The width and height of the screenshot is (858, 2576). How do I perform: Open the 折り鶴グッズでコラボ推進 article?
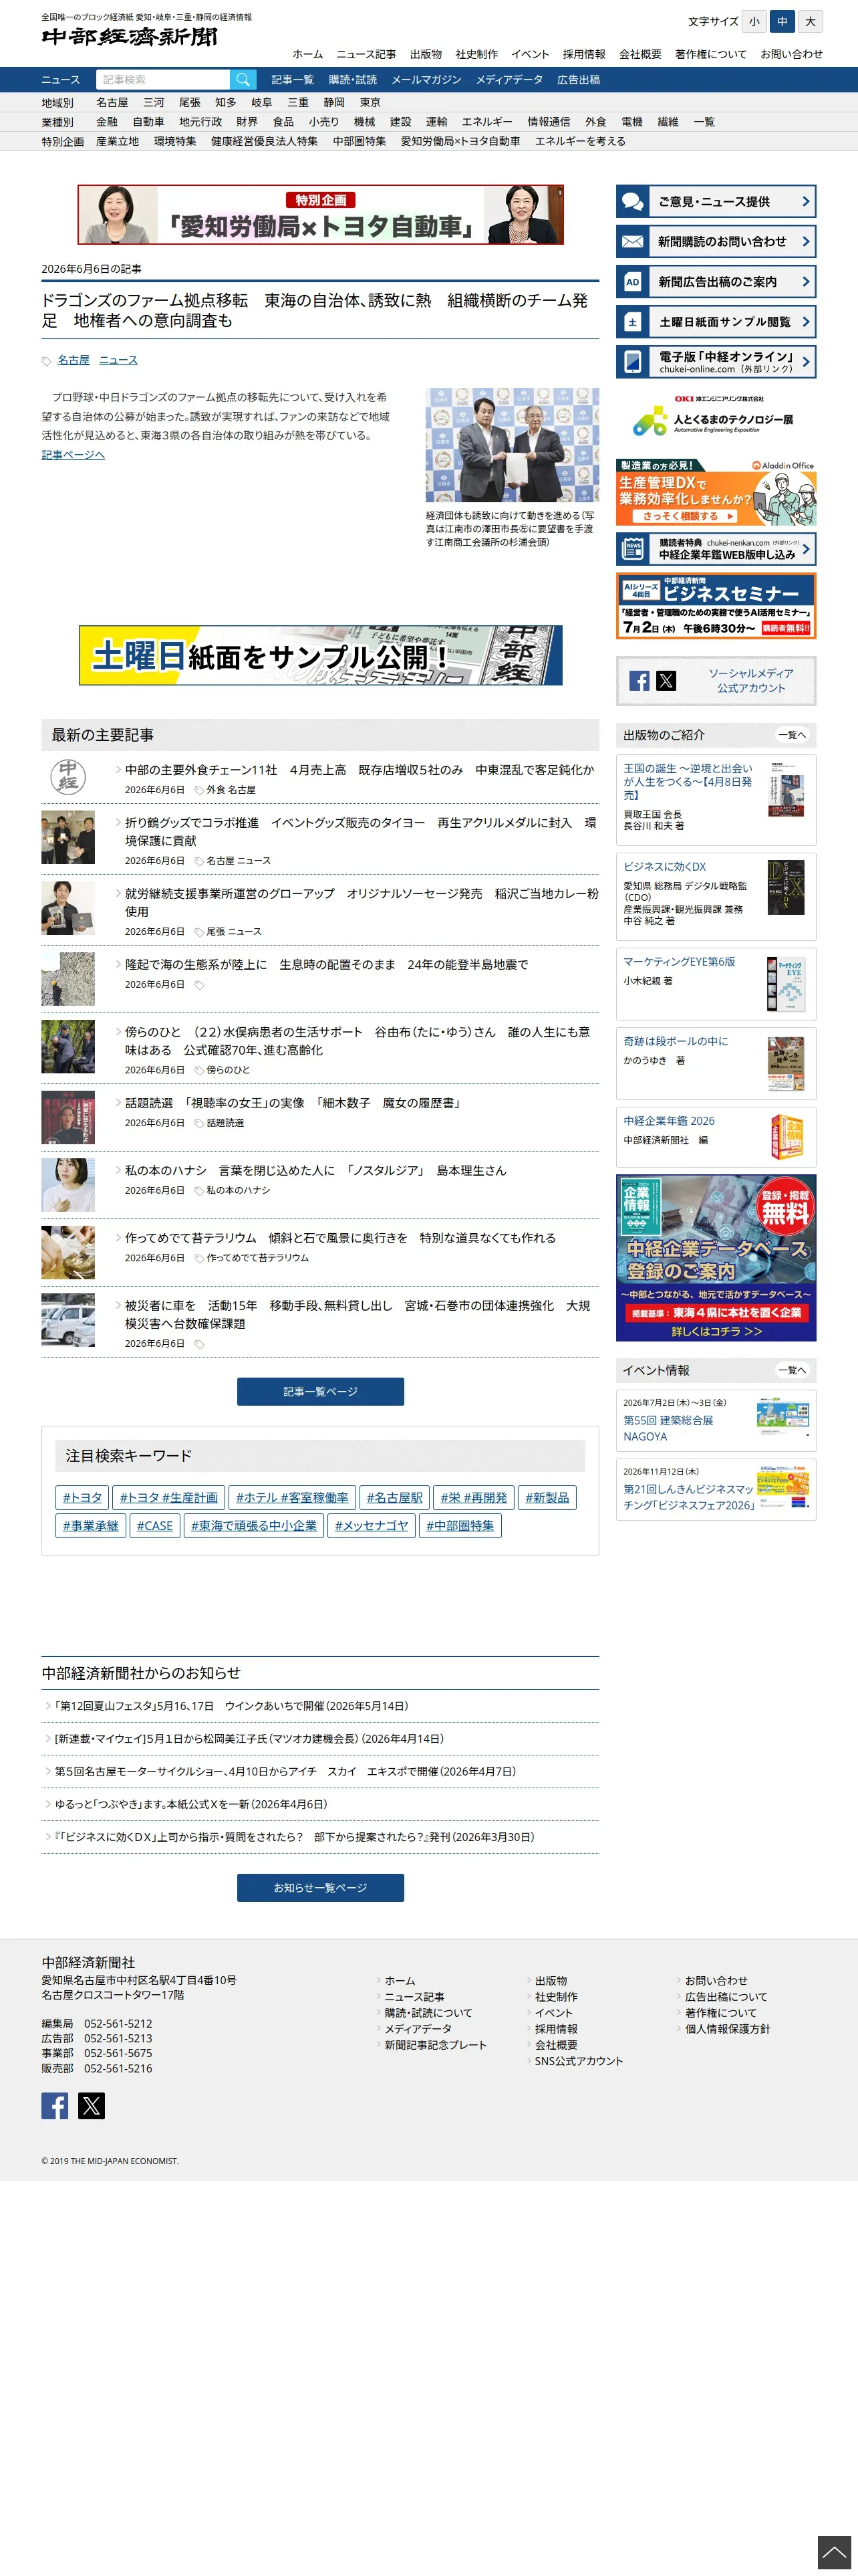point(361,831)
